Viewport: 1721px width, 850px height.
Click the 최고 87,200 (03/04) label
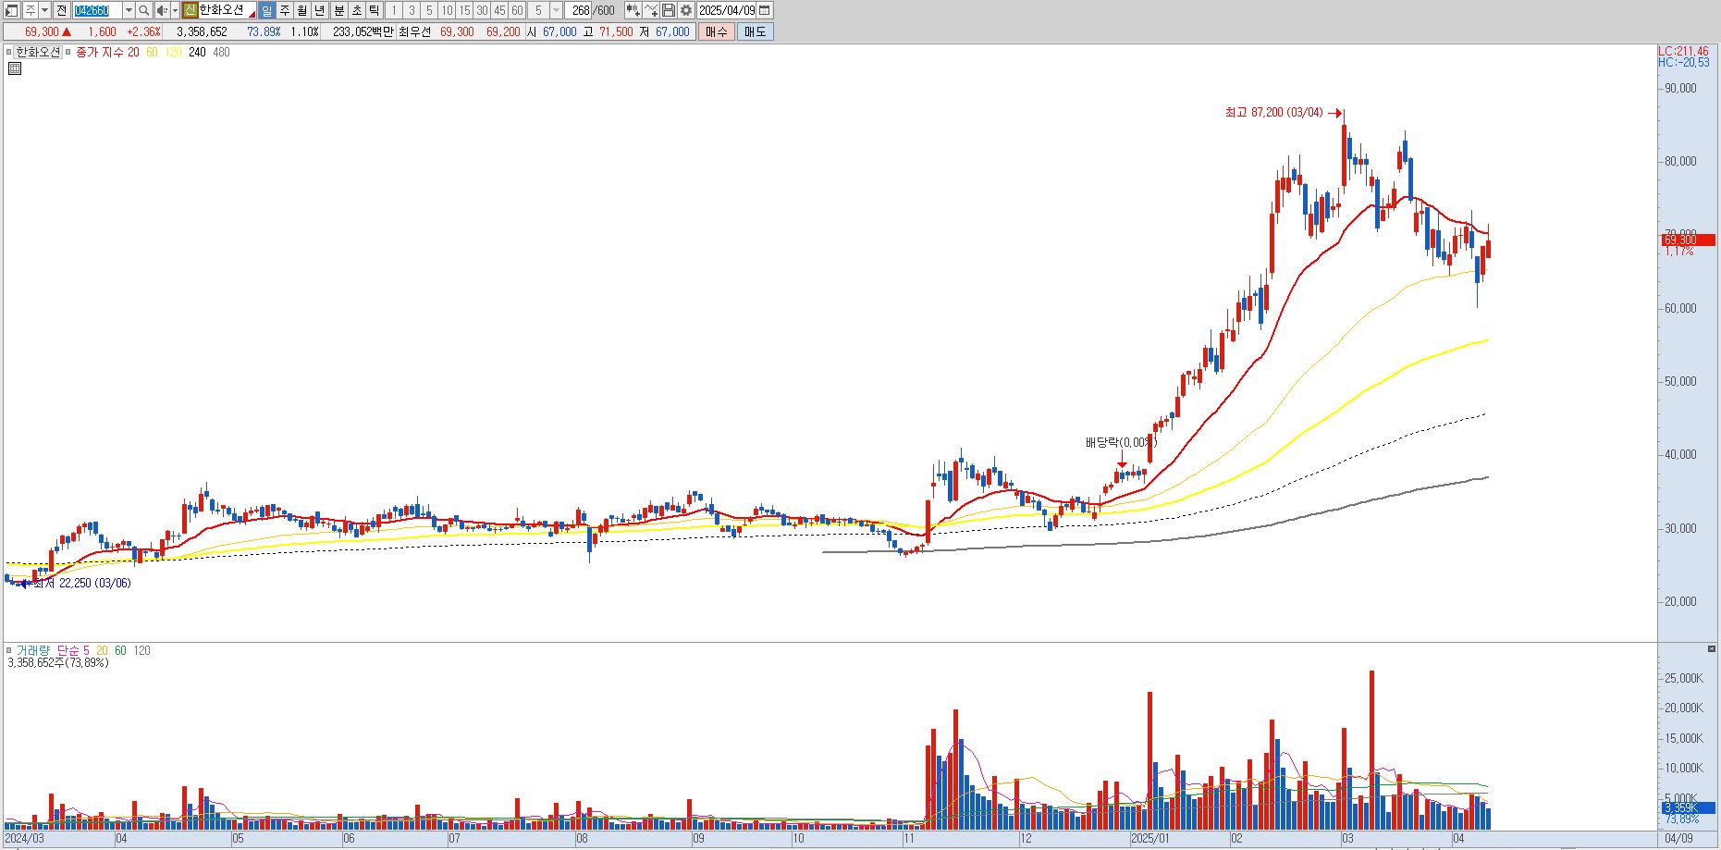pyautogui.click(x=1273, y=112)
